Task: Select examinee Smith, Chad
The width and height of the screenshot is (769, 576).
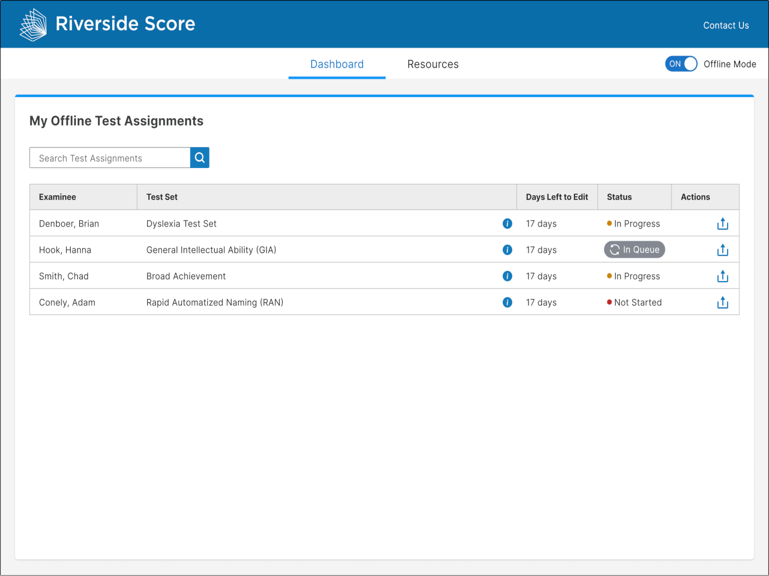Action: coord(64,276)
